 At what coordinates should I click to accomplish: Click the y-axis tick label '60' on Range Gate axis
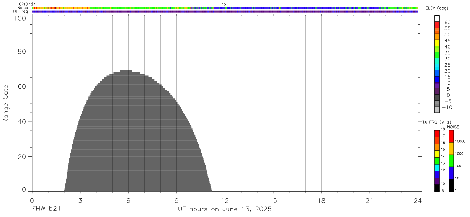21,86
